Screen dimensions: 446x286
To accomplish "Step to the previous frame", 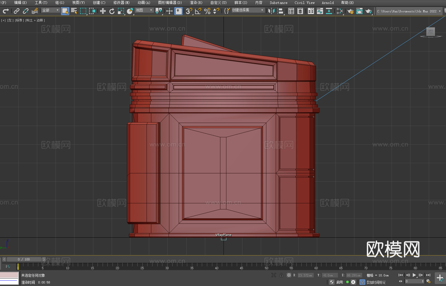I will click(408, 275).
